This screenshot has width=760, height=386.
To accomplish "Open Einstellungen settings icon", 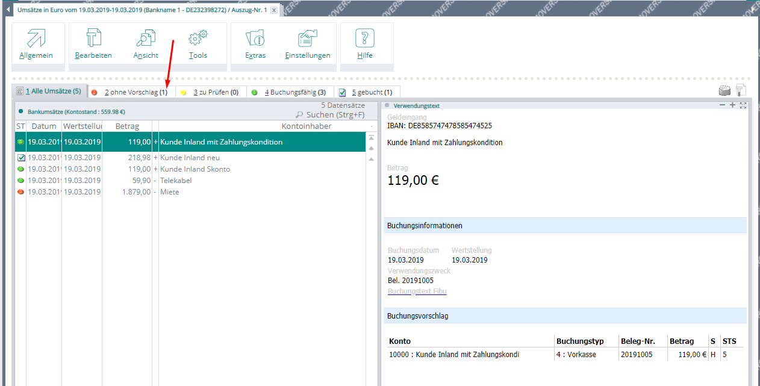I will coord(307,39).
